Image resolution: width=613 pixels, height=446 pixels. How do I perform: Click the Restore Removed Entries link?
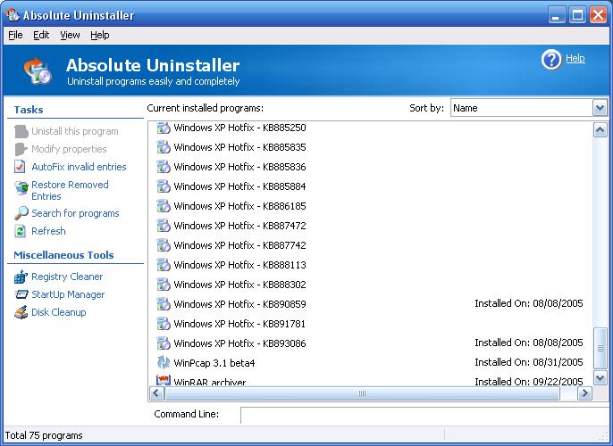[70, 190]
